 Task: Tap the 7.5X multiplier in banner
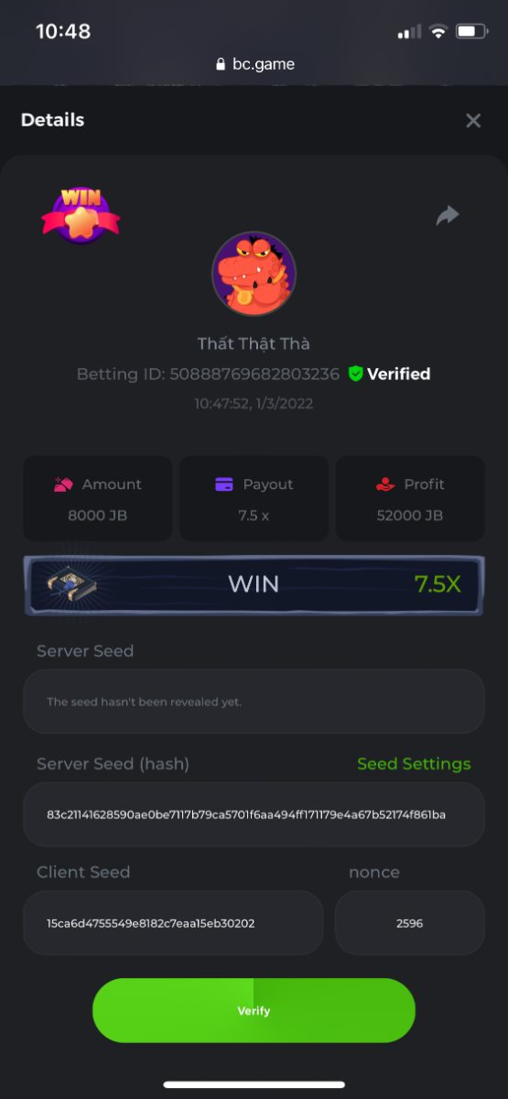tap(438, 583)
